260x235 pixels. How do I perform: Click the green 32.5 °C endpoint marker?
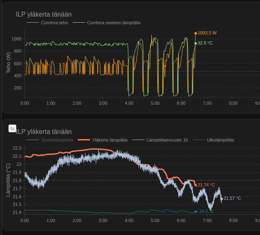196,43
